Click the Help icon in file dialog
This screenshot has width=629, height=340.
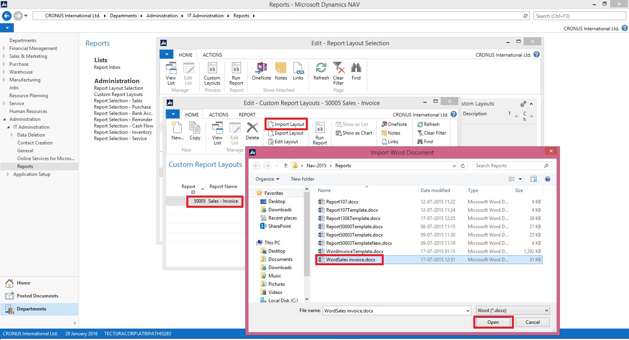[547, 179]
